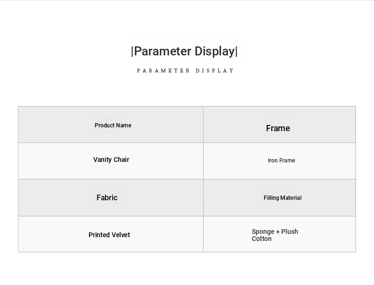The image size is (374, 285).
Task: Select the Filling Material header cell
Action: (283, 198)
